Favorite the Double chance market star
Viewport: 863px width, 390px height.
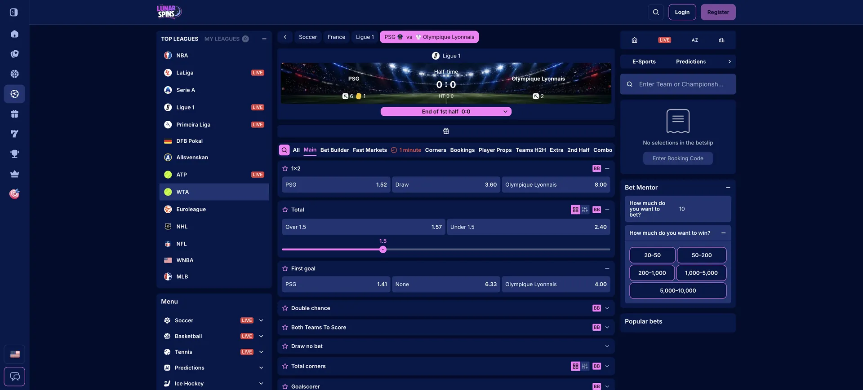tap(285, 308)
